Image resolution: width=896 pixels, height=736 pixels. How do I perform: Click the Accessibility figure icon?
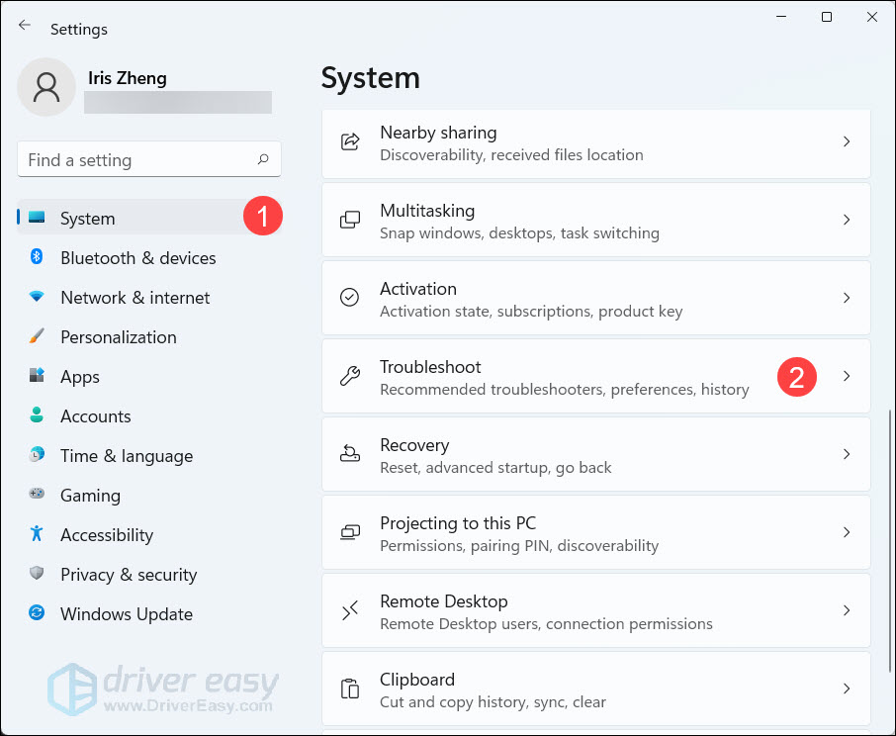38,534
